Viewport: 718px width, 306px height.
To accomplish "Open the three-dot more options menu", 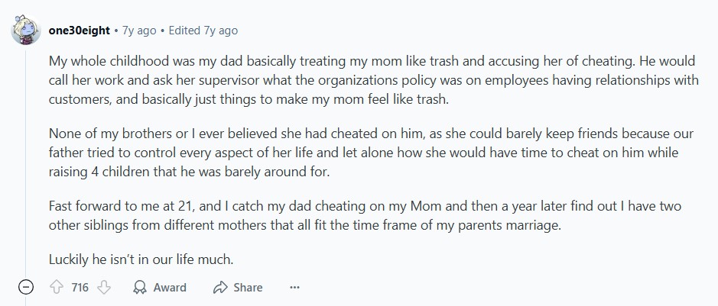I will [x=294, y=288].
